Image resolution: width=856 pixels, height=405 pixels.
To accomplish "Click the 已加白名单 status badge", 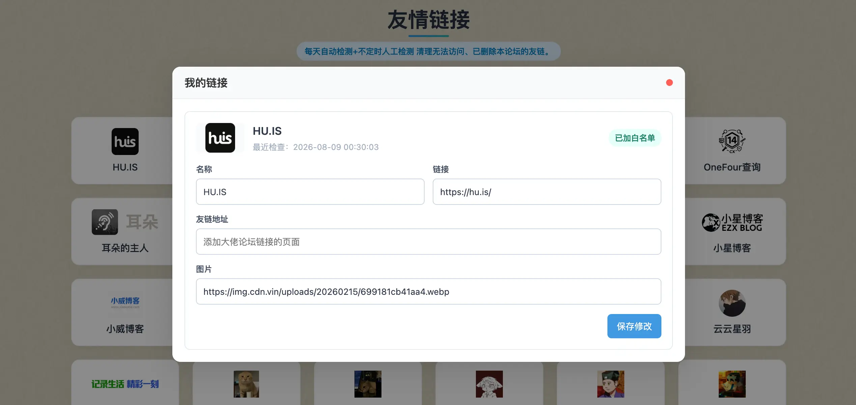I will point(635,138).
